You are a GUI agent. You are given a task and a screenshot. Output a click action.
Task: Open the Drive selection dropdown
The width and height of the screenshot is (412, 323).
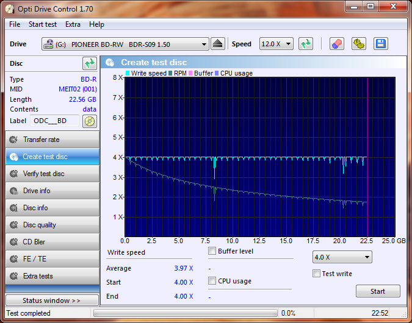125,44
